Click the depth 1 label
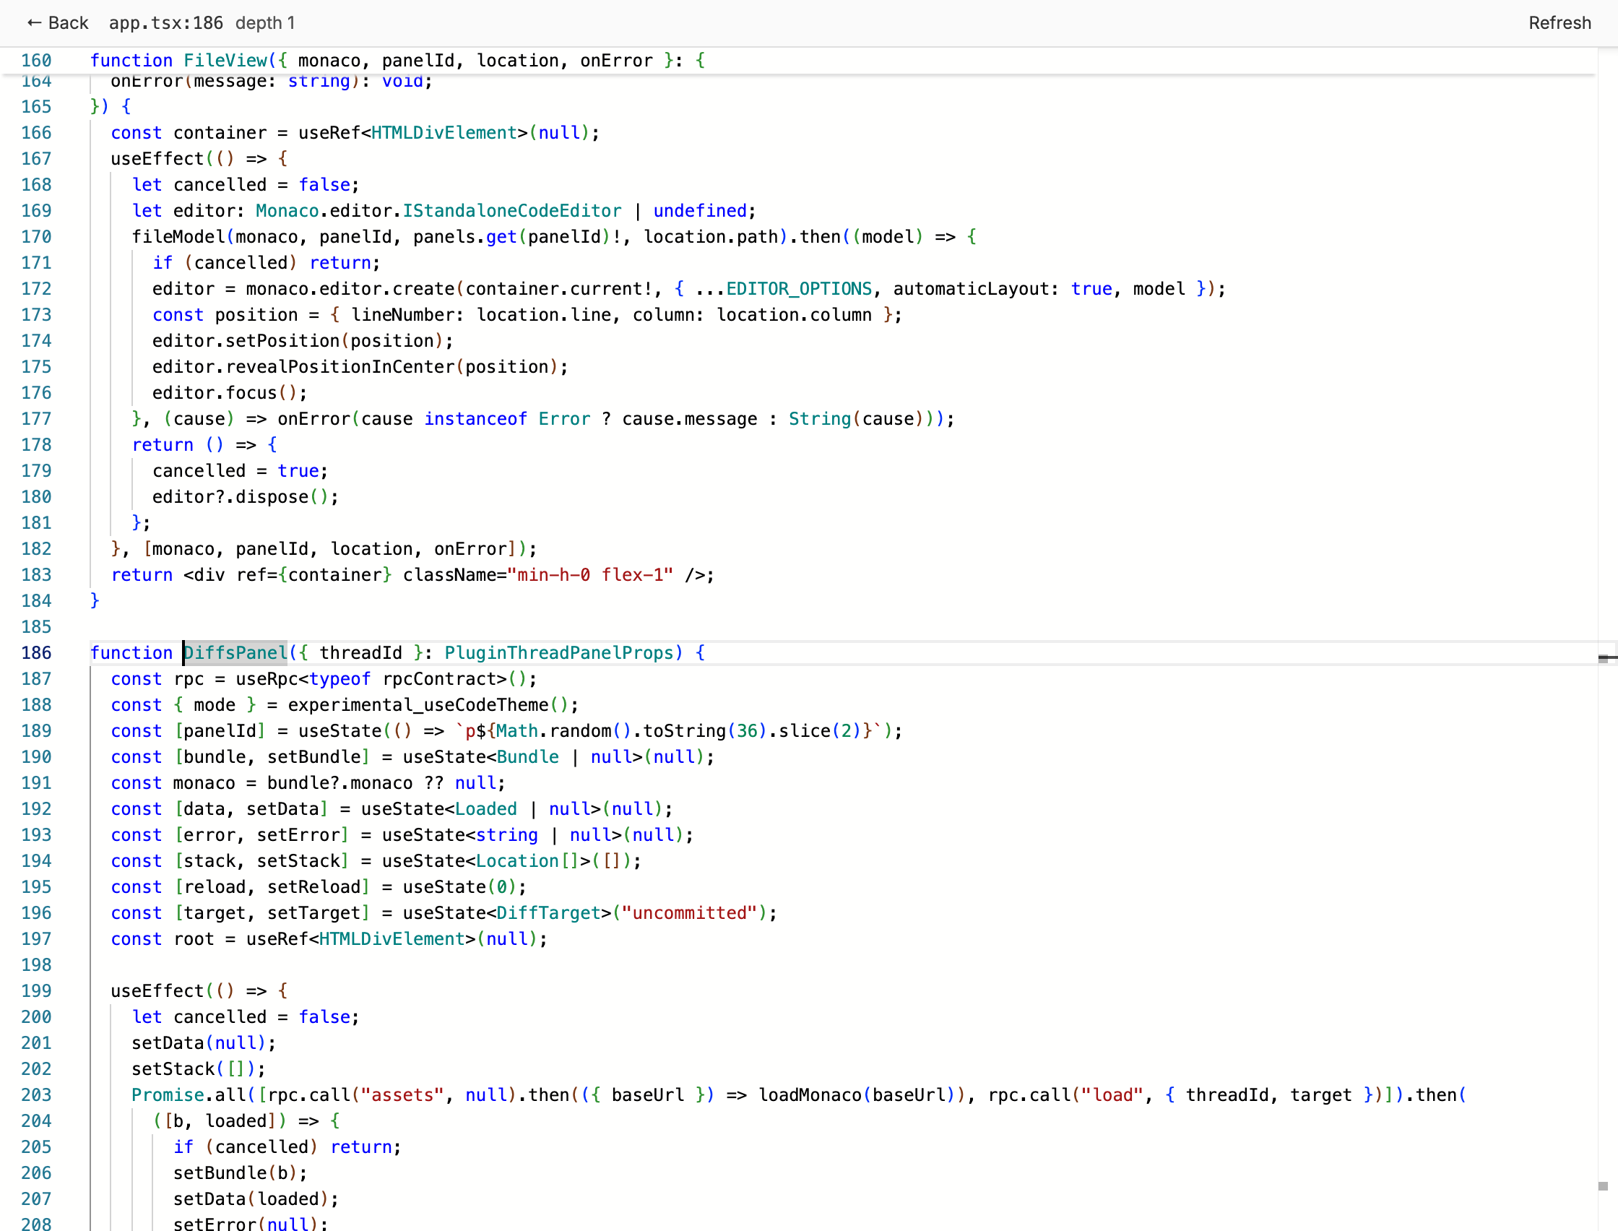The width and height of the screenshot is (1618, 1231). click(265, 22)
